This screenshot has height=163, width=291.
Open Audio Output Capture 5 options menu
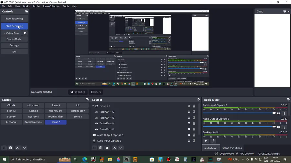[x=284, y=127]
